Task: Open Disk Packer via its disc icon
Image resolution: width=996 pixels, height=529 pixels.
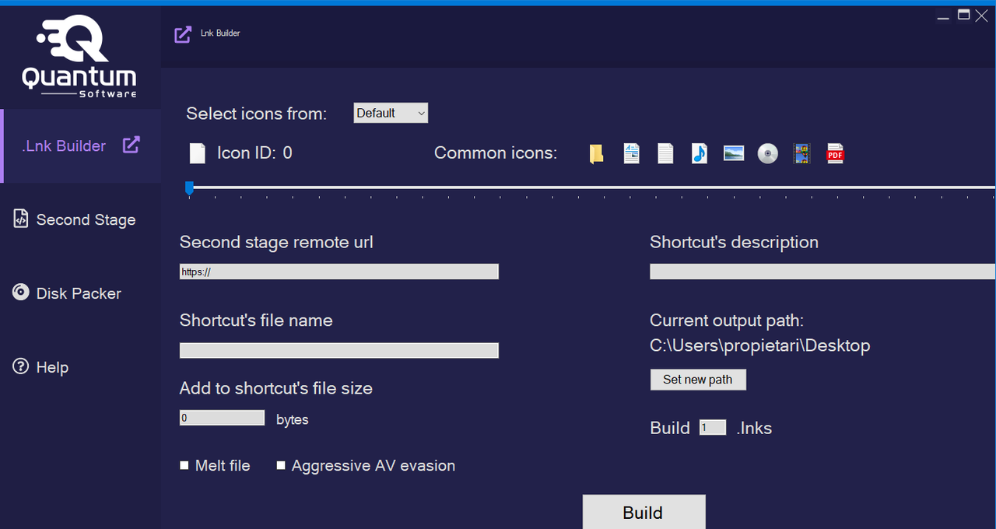Action: coord(21,293)
